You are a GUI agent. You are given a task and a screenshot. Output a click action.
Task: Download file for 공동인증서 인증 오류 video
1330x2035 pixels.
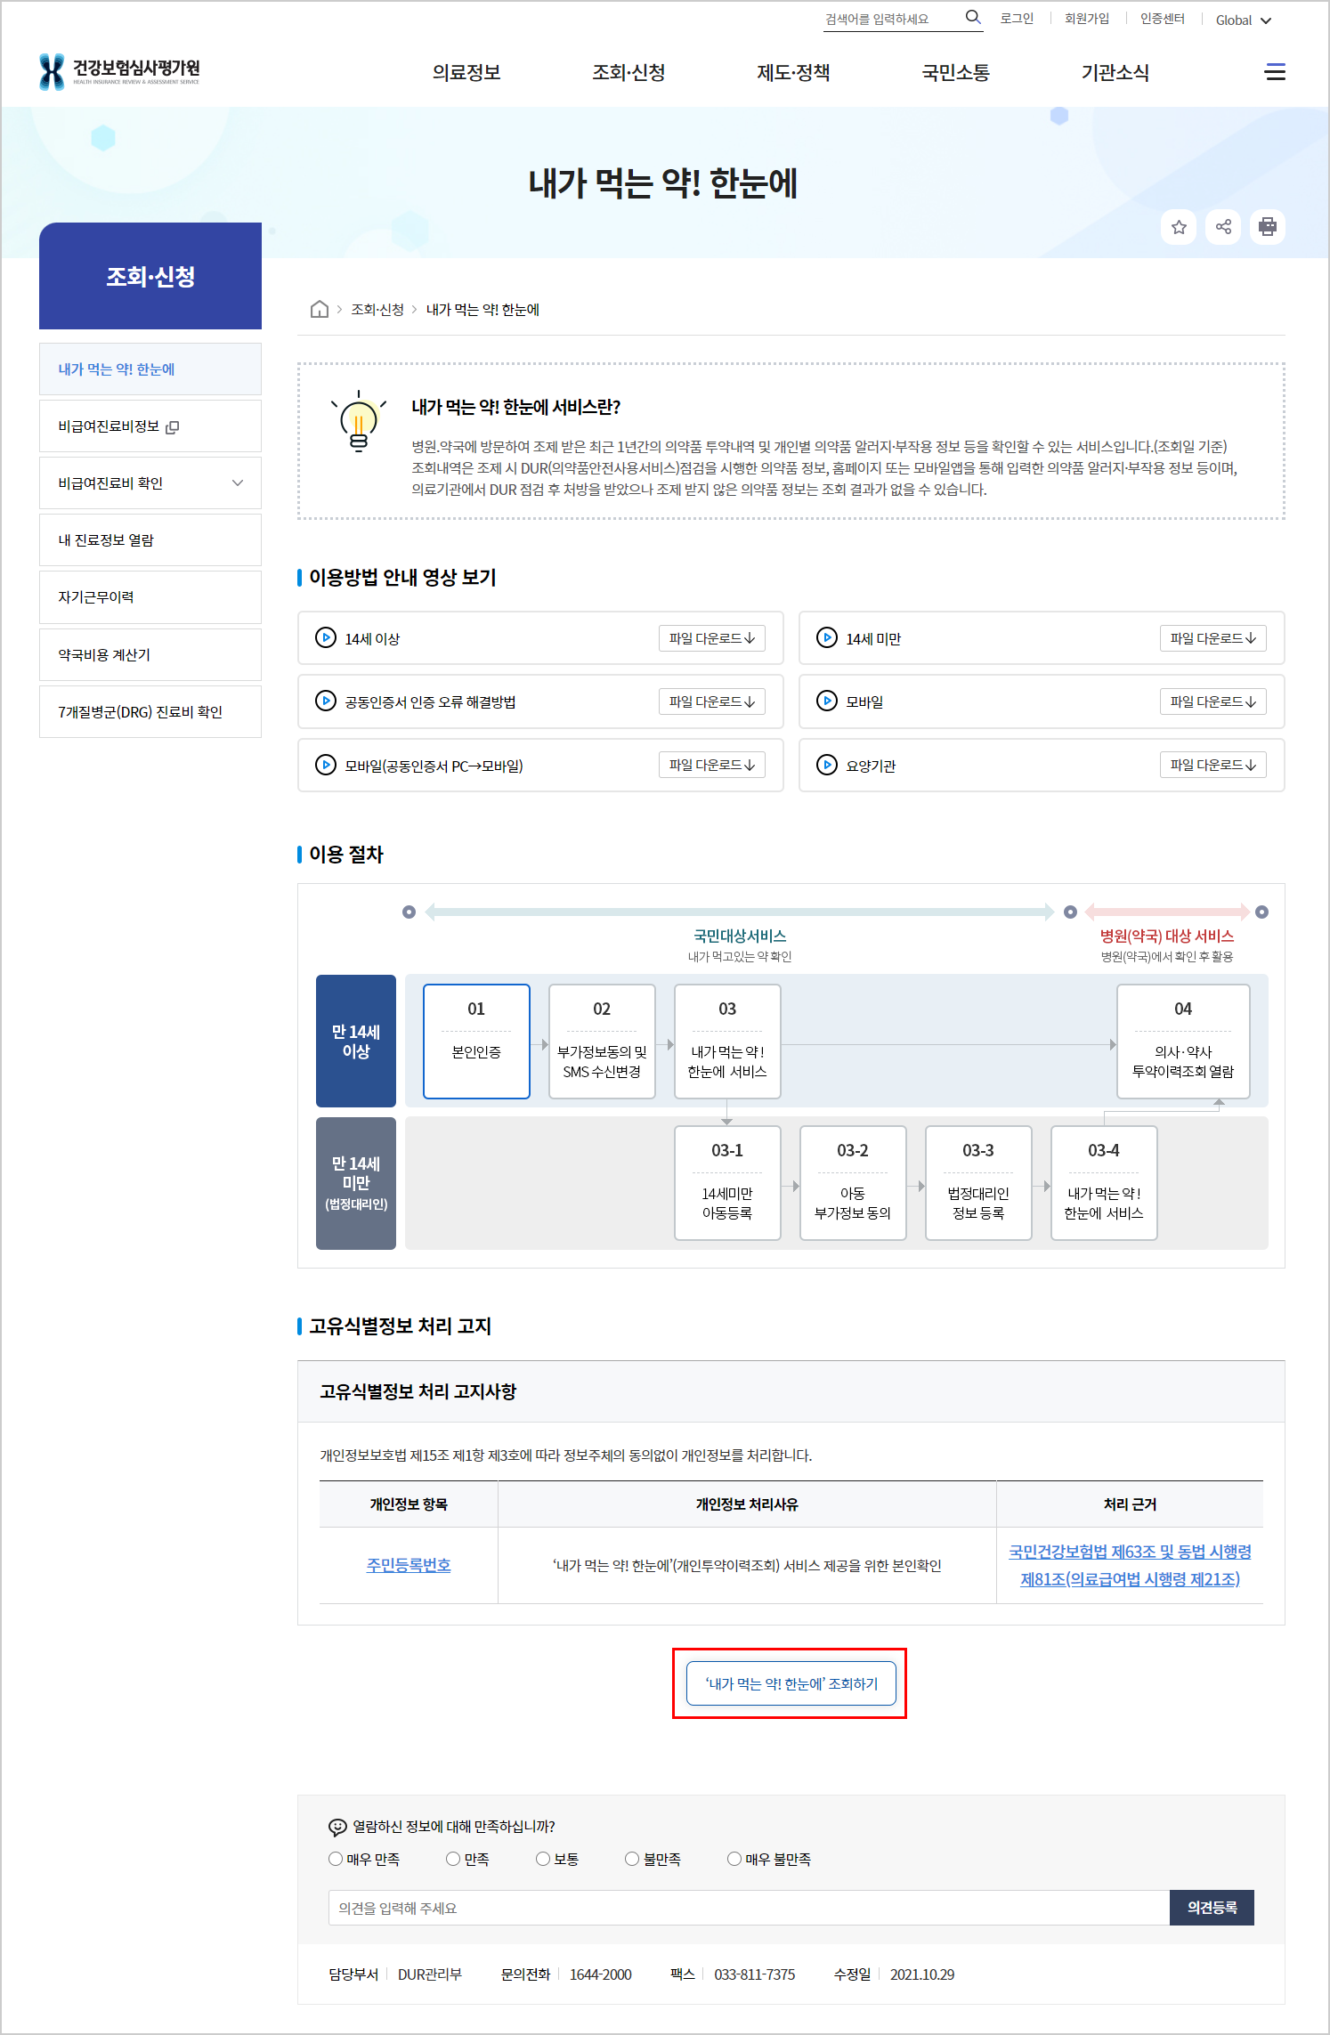click(x=712, y=701)
